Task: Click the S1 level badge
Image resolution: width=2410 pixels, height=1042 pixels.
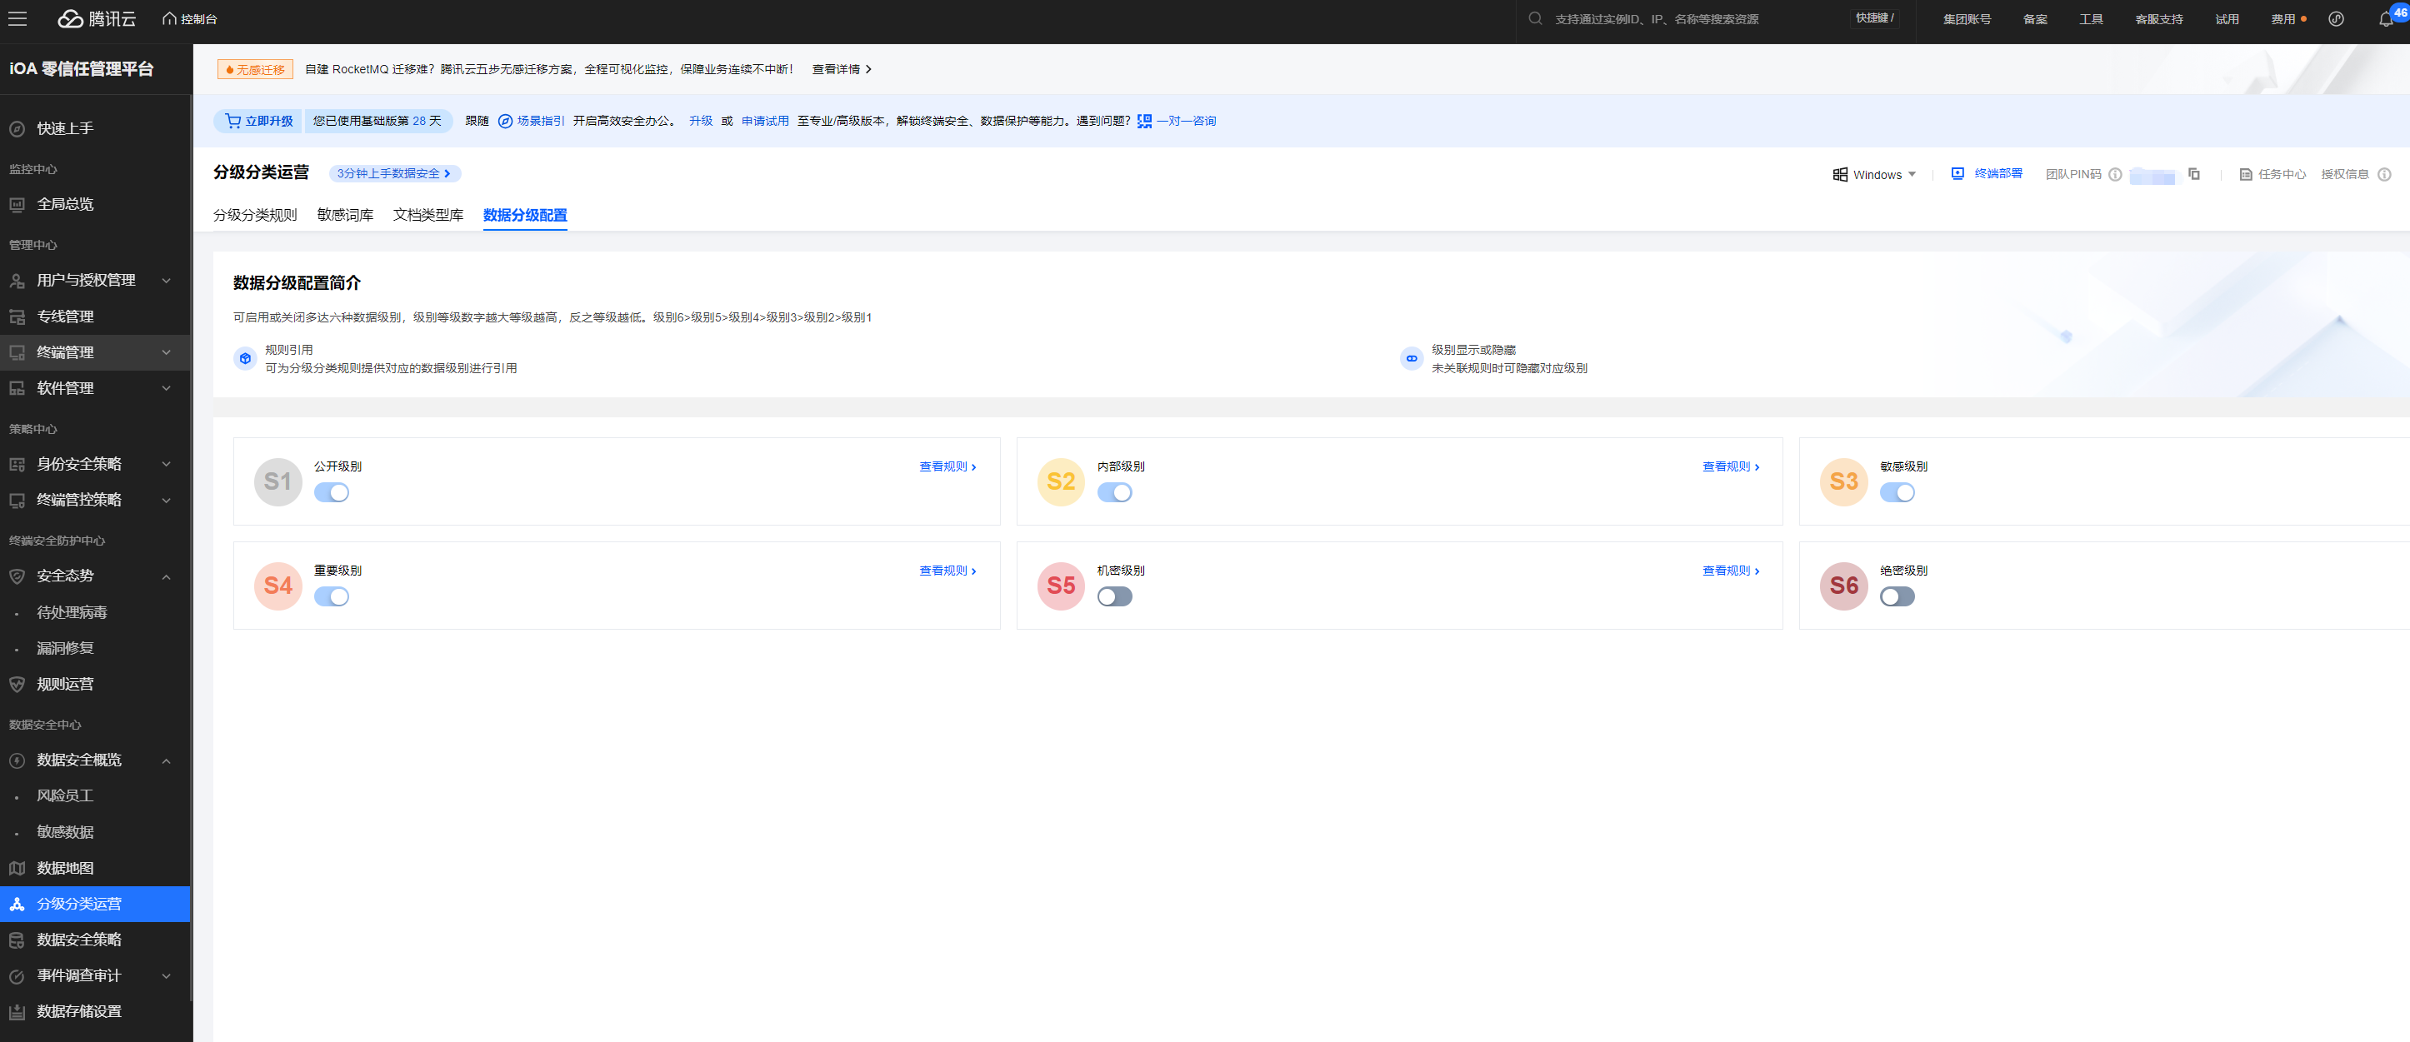Action: point(277,481)
